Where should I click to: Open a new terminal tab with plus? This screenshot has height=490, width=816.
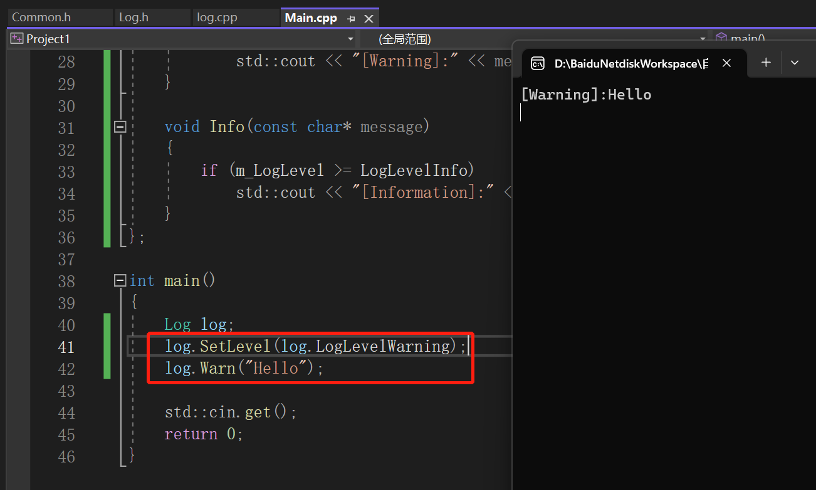(x=766, y=63)
